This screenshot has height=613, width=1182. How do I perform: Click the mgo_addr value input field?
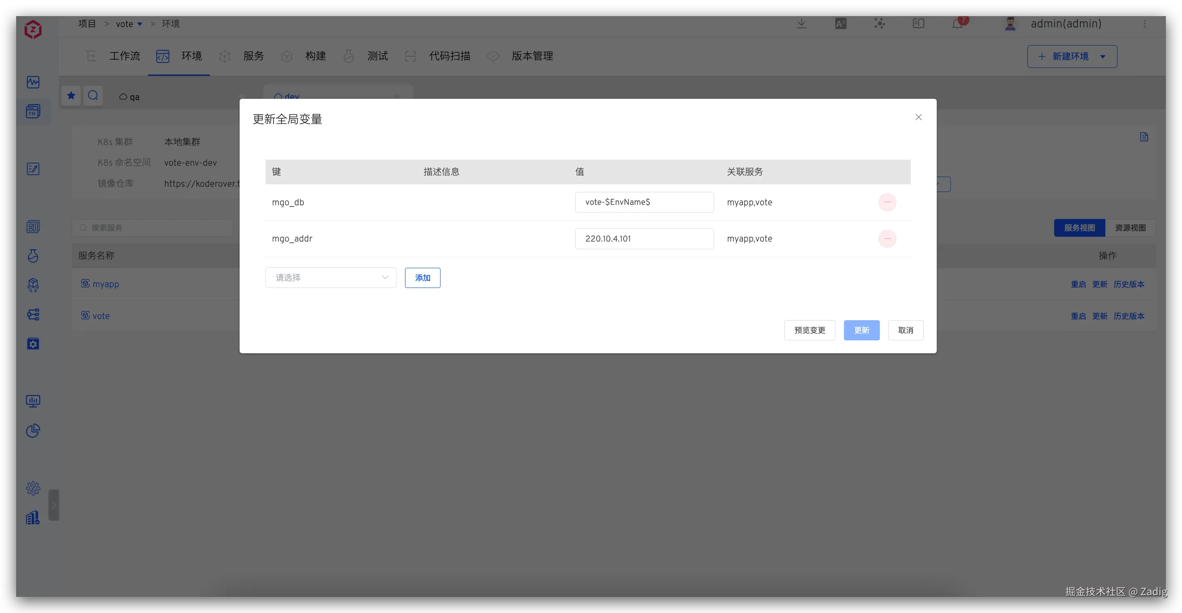point(644,239)
